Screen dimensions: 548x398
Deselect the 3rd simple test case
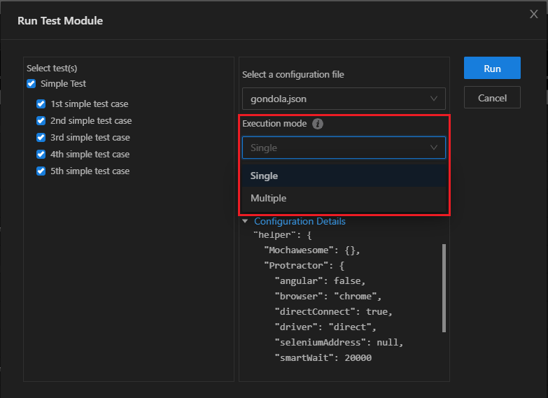(41, 138)
